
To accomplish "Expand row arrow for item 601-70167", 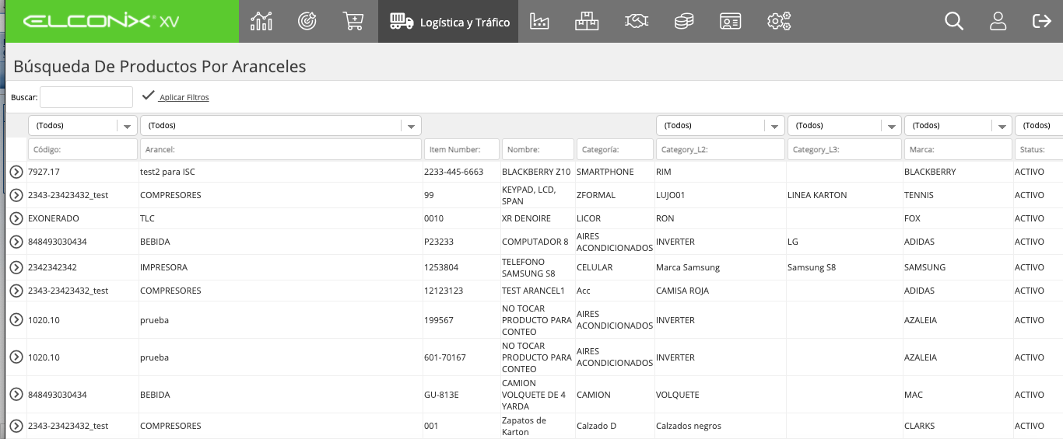I will click(16, 357).
